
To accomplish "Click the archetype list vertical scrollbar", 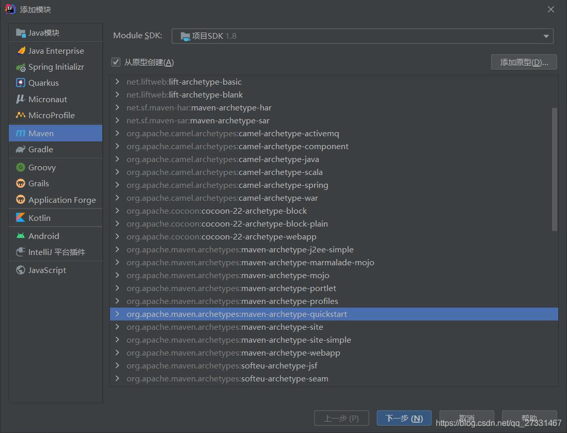I will pyautogui.click(x=554, y=169).
